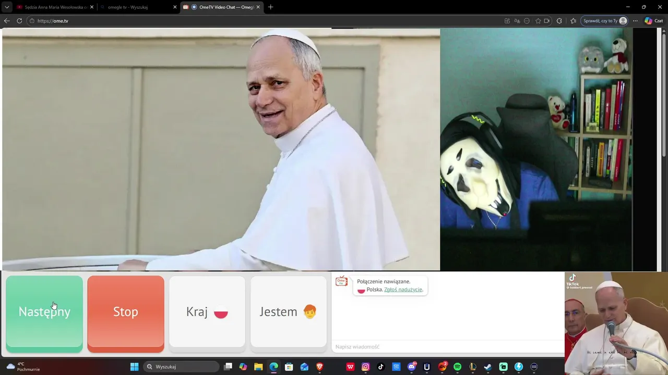Viewport: 668px width, 375px height.
Task: Open TikTok app from taskbar
Action: 380,367
